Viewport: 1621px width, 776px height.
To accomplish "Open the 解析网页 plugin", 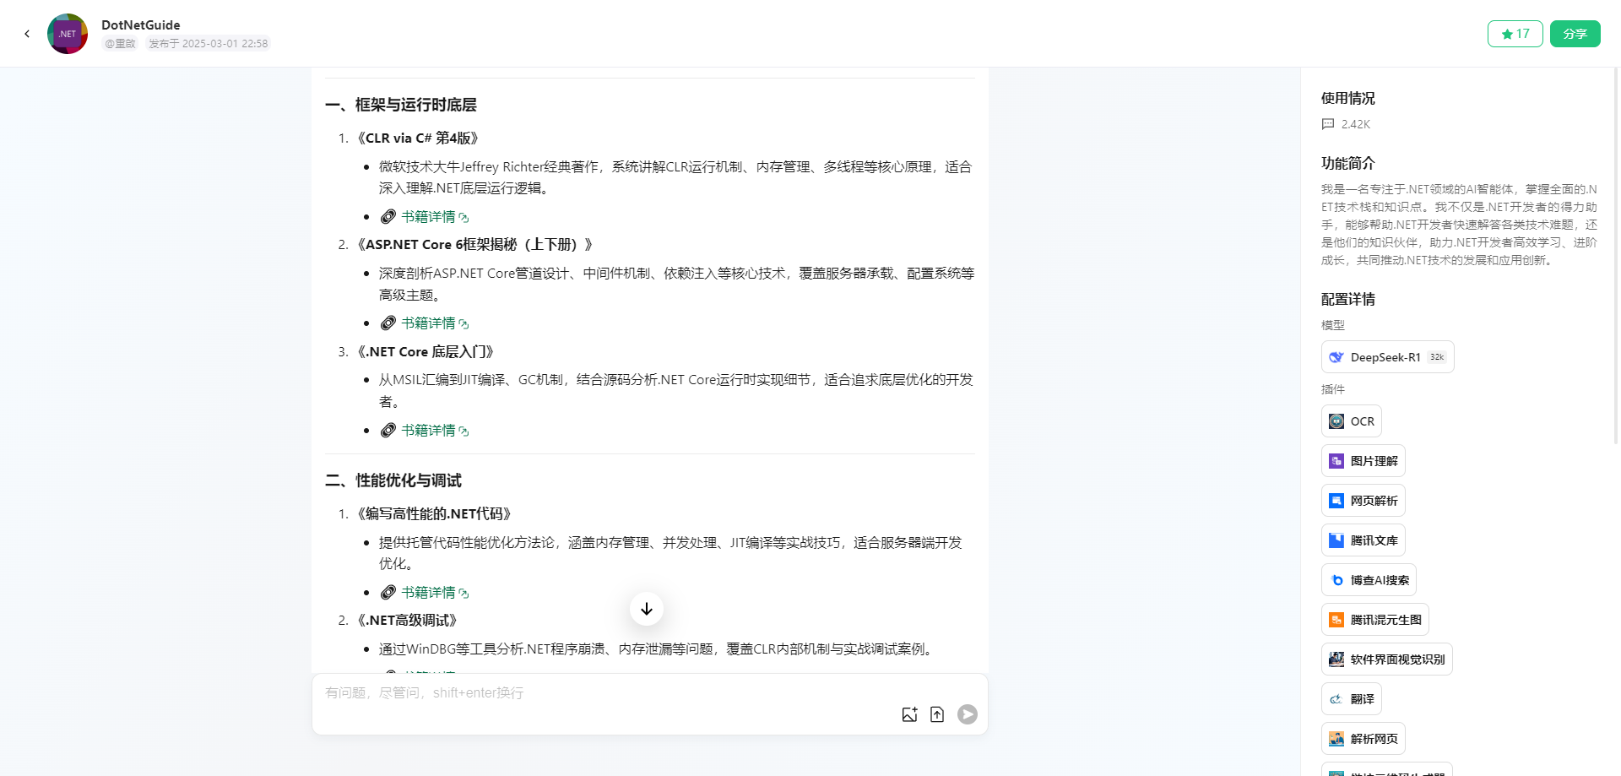I will tap(1363, 739).
